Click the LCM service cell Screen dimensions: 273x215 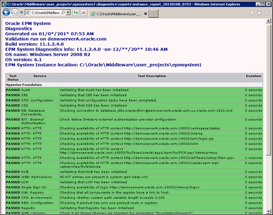pyautogui.click(x=40, y=182)
